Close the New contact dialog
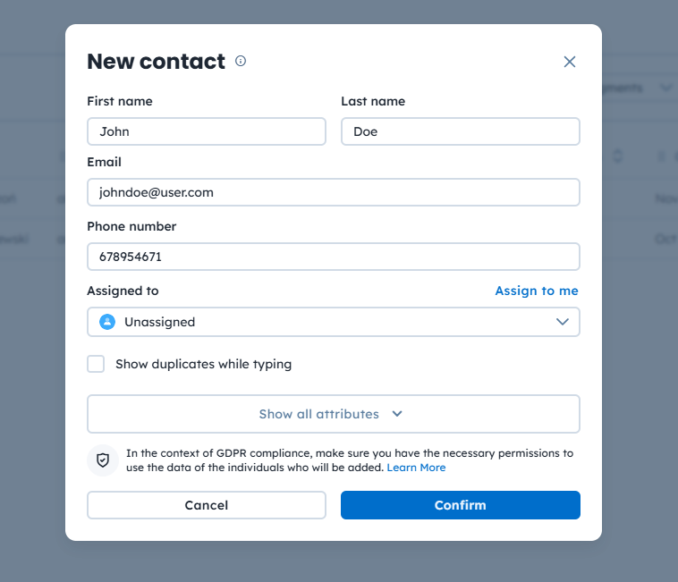This screenshot has height=582, width=678. click(570, 62)
